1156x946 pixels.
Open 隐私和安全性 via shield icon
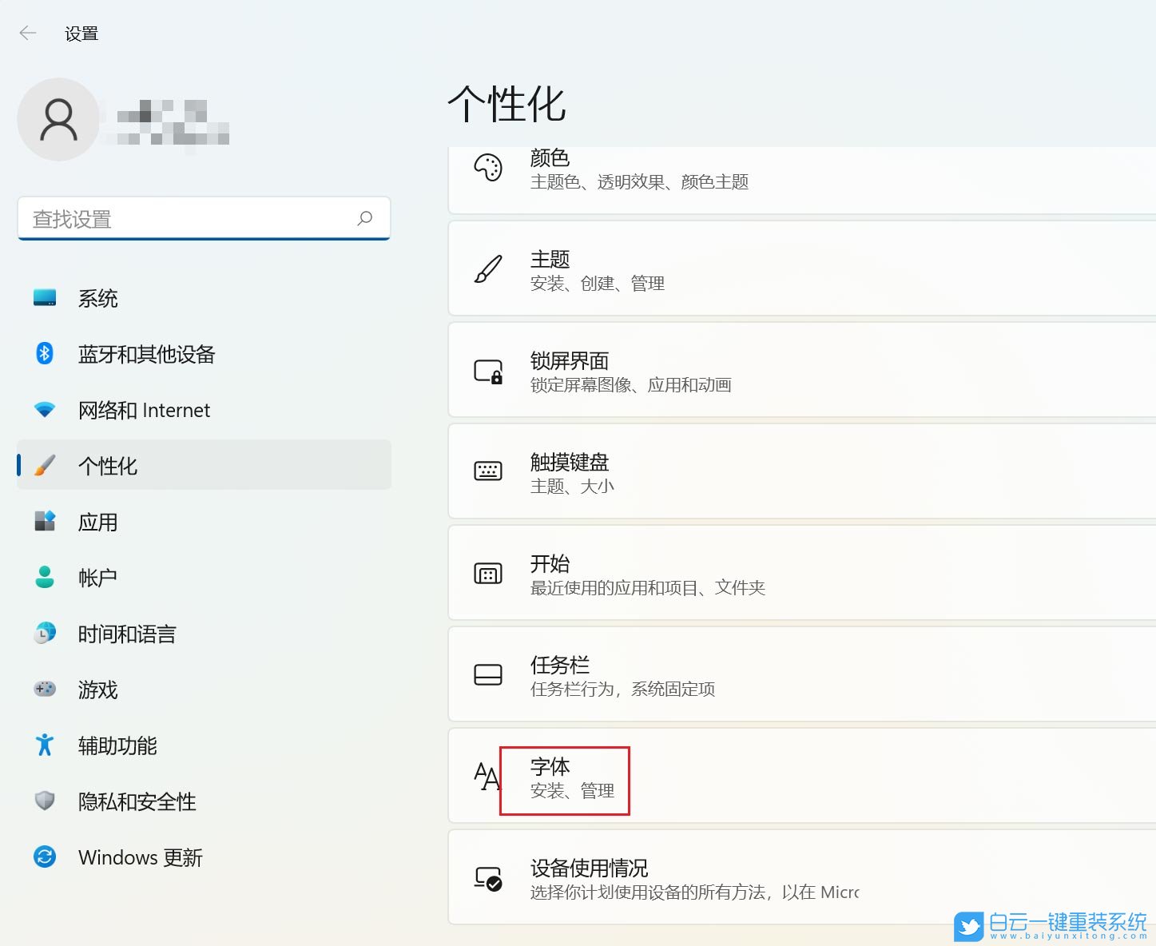tap(46, 801)
